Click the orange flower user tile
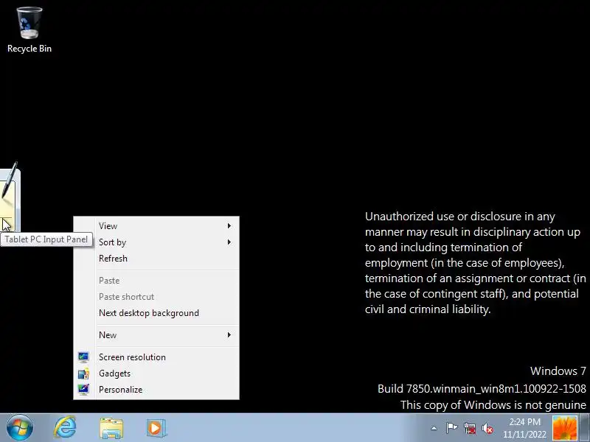This screenshot has height=442, width=590. pyautogui.click(x=564, y=428)
